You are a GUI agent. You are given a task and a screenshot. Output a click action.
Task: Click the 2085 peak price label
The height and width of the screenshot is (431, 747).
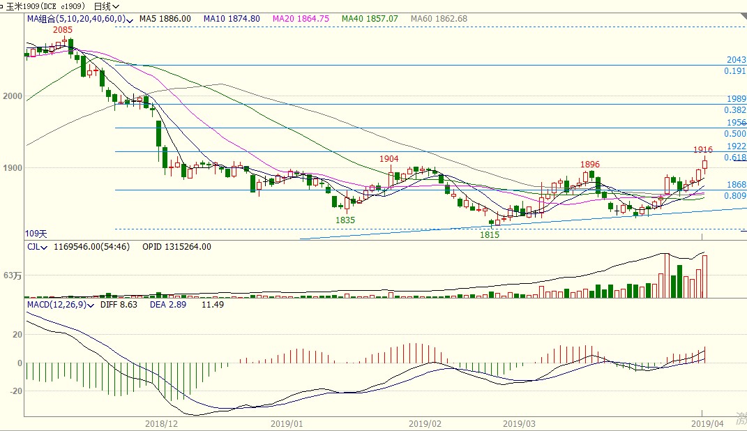63,30
